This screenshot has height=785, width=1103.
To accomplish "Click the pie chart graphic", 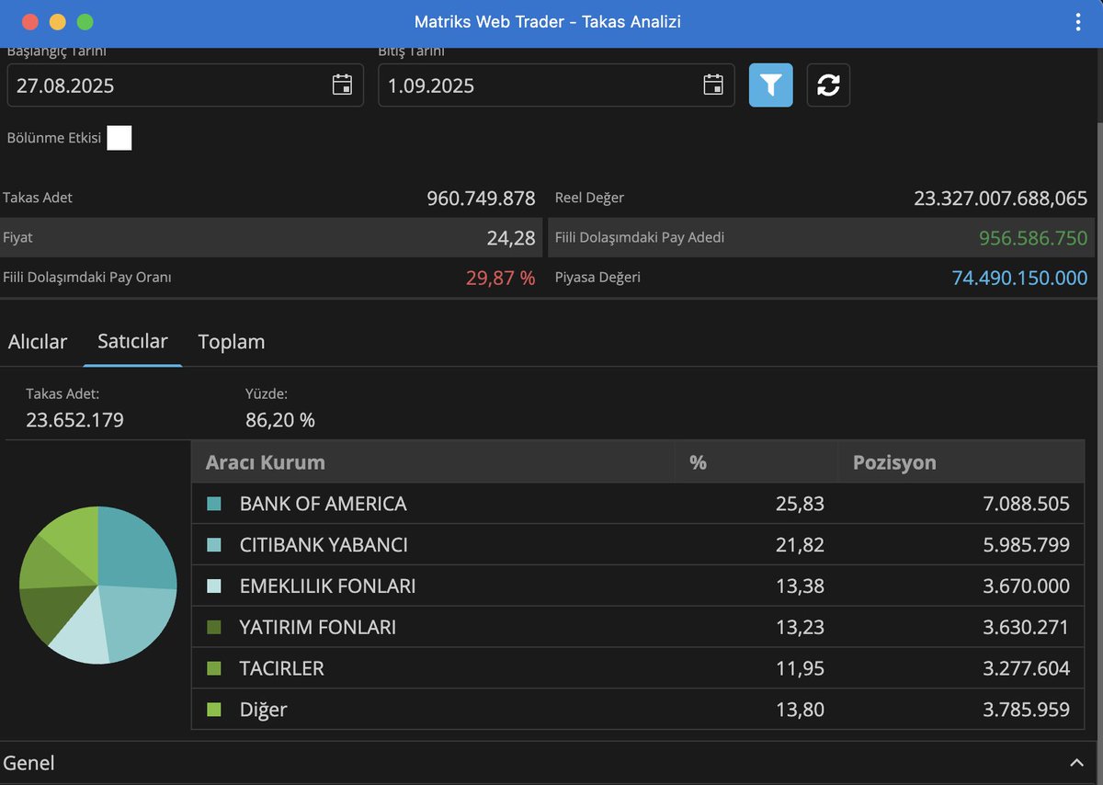I will coord(97,585).
